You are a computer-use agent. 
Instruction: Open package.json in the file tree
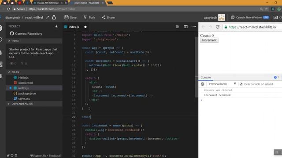pos(27,93)
